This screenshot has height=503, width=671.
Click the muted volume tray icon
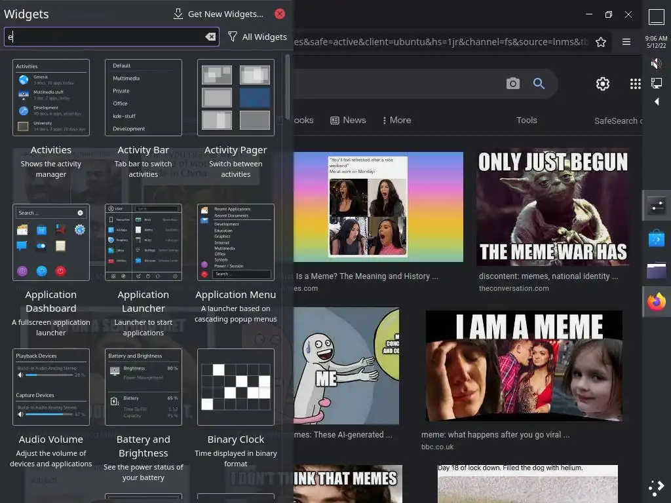click(x=656, y=64)
